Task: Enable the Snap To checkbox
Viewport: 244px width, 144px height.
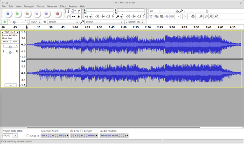Action: click(28, 136)
